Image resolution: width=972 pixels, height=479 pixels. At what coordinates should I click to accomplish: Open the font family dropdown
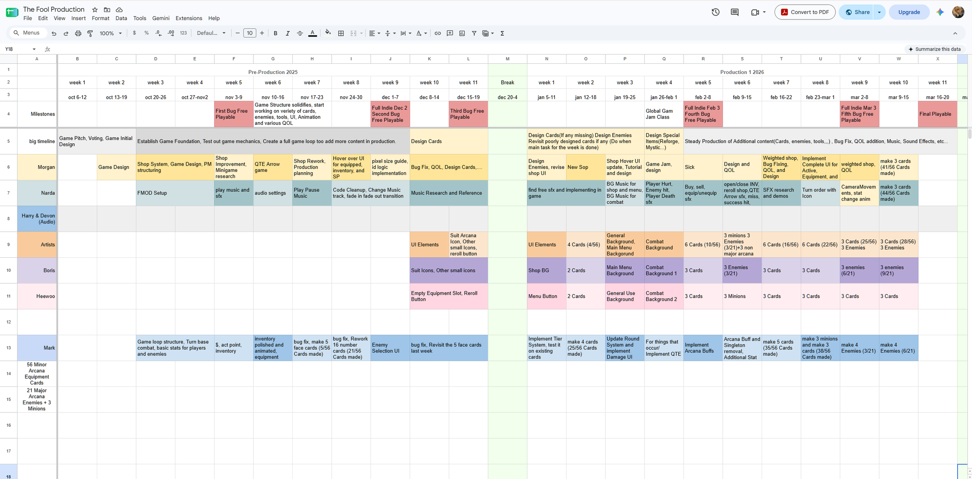click(211, 33)
